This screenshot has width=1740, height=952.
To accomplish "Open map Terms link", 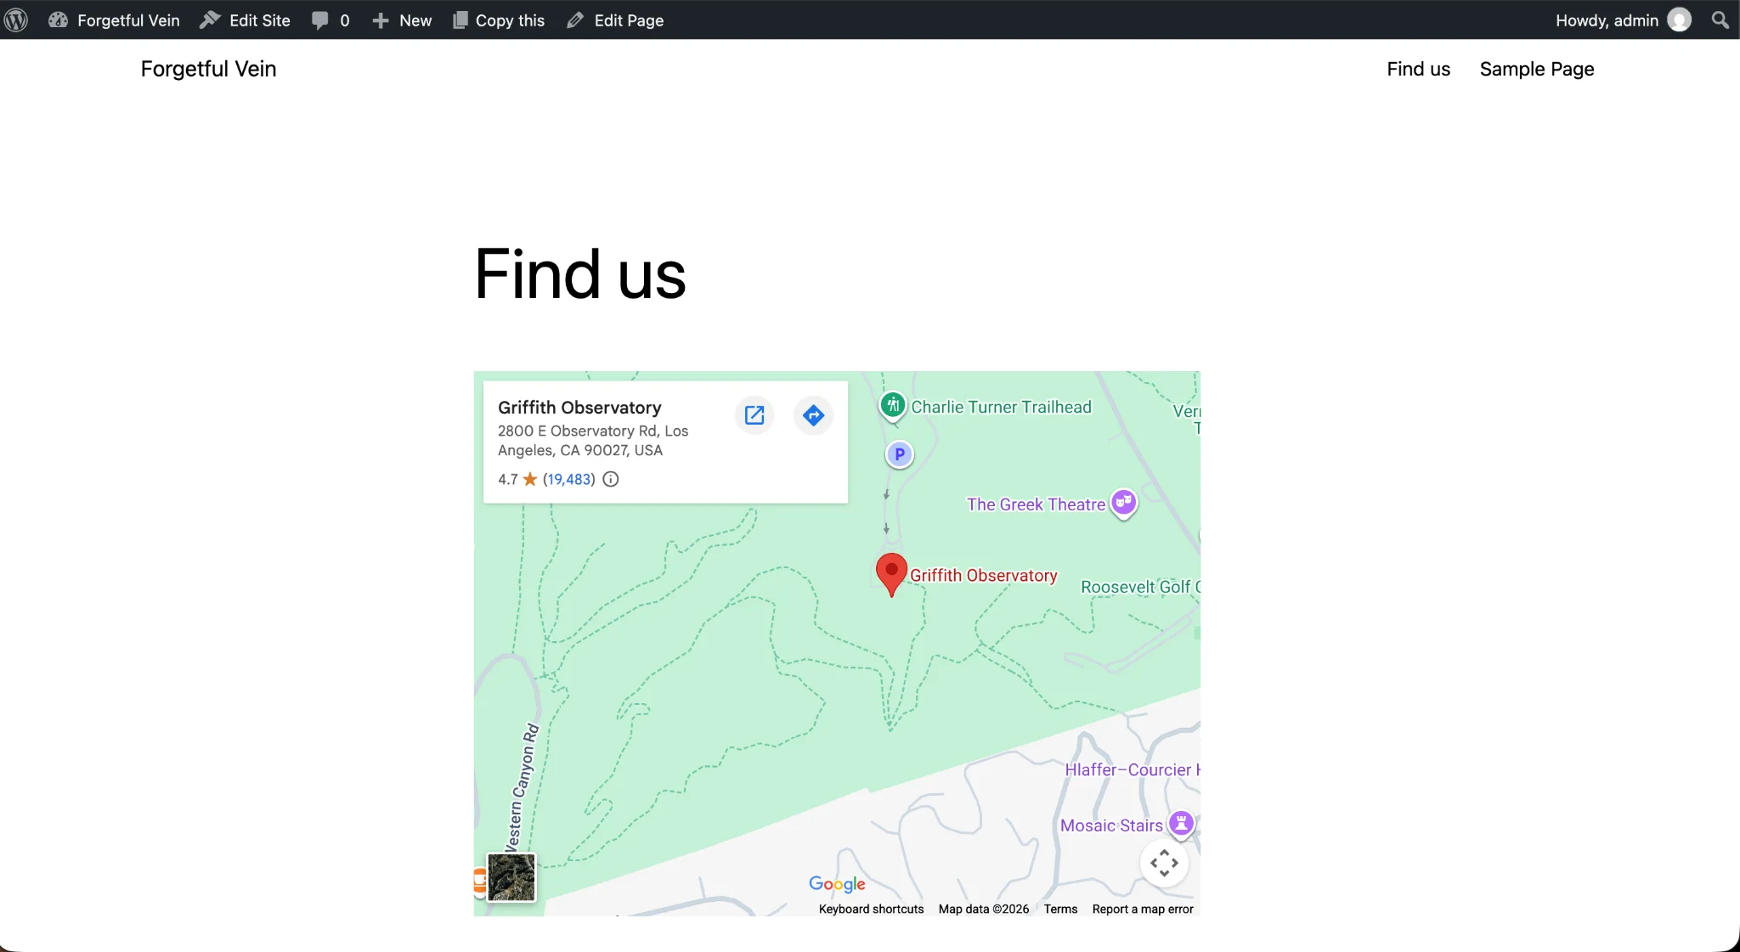I will coord(1060,909).
